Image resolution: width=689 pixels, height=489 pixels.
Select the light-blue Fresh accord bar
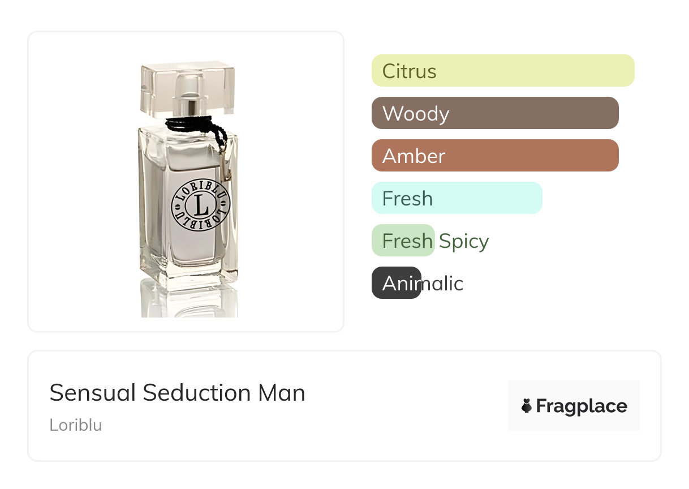457,198
